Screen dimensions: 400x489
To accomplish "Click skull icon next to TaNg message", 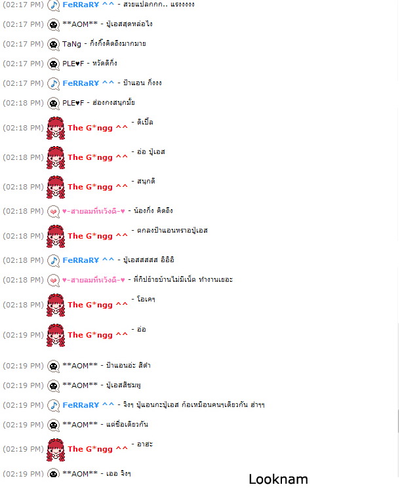I will point(53,45).
